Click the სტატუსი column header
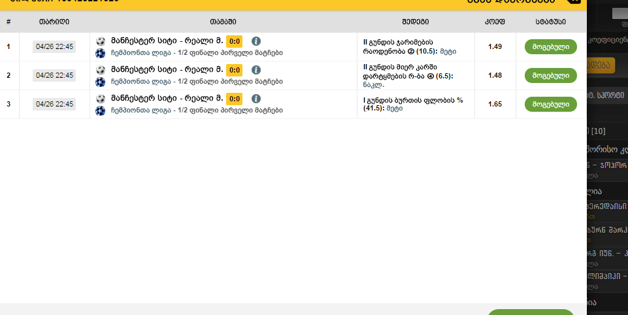The width and height of the screenshot is (628, 315). click(x=551, y=22)
